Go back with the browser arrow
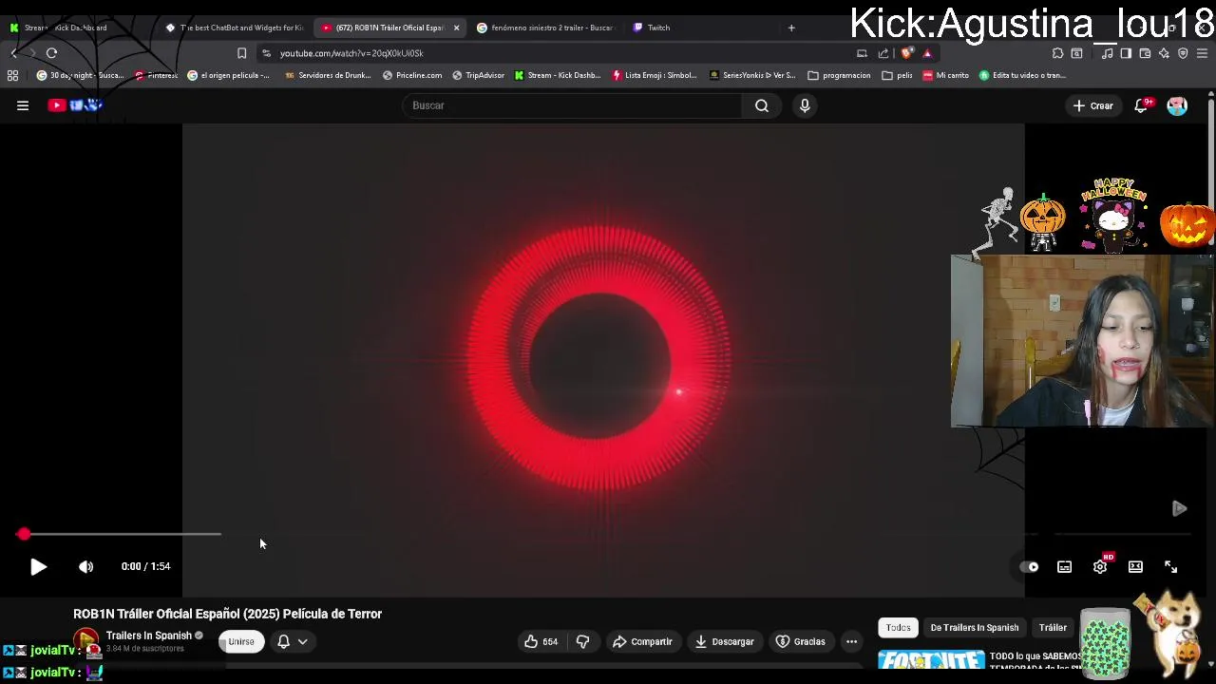Viewport: 1216px width, 684px height. pos(14,53)
